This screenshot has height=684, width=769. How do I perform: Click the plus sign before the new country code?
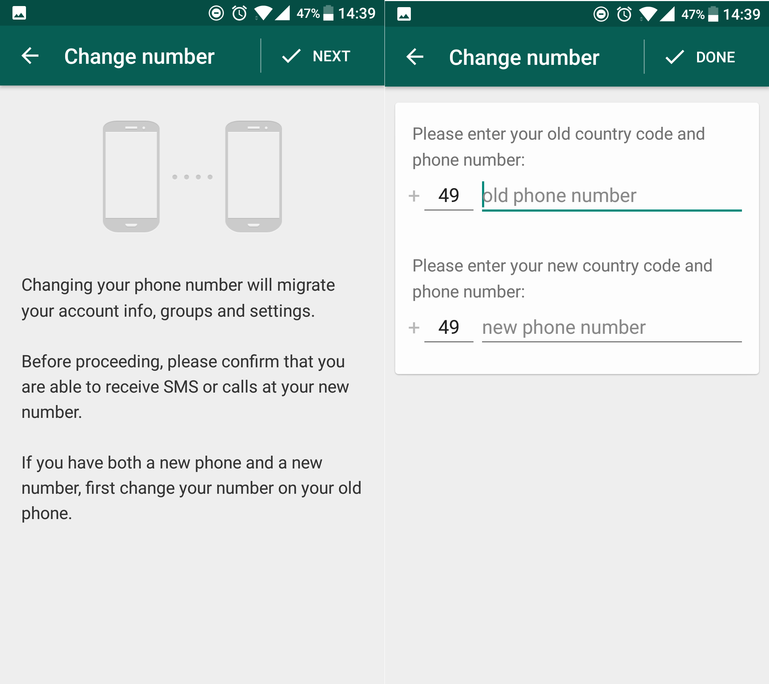[414, 327]
